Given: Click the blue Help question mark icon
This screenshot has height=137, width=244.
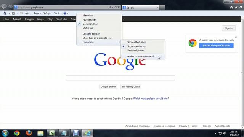Looking at the screenshot, I should (65, 13).
